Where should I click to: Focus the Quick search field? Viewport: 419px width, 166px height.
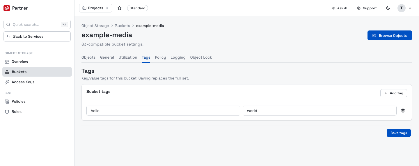(37, 25)
